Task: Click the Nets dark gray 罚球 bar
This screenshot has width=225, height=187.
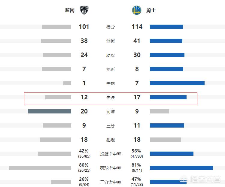Action: [x=50, y=111]
